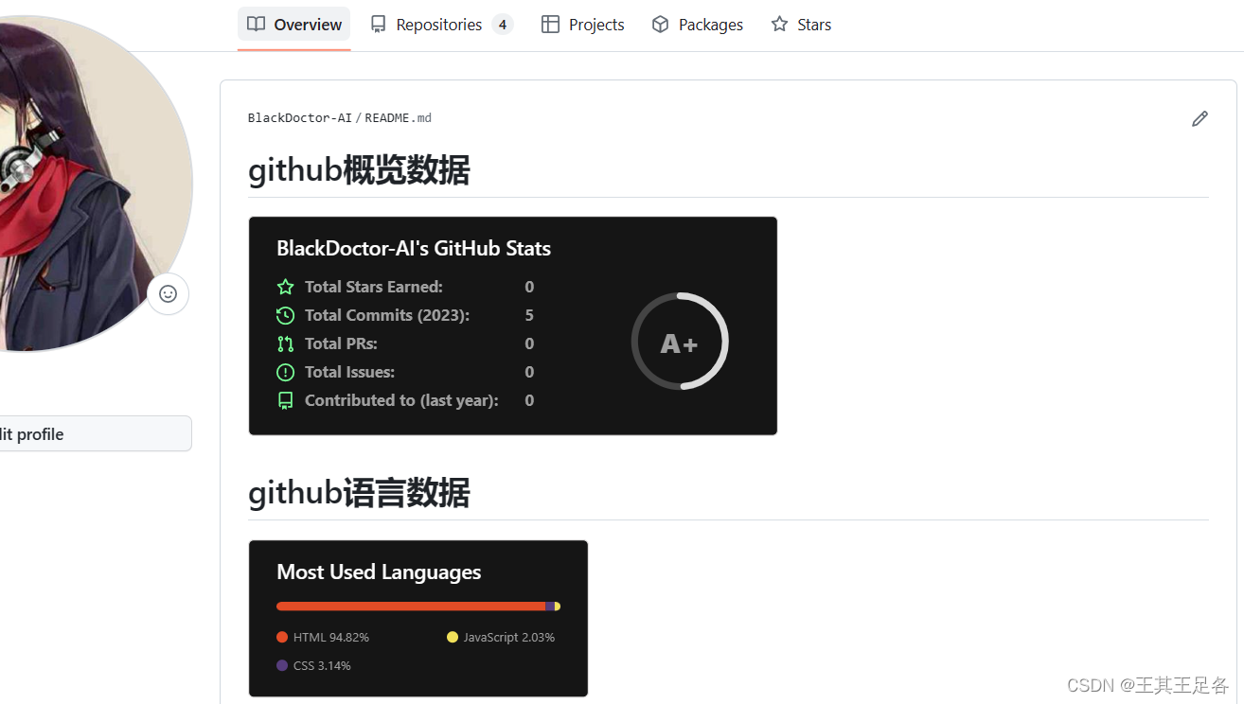The image size is (1244, 704).
Task: Click the repository icon beside Repositories
Action: pos(380,24)
